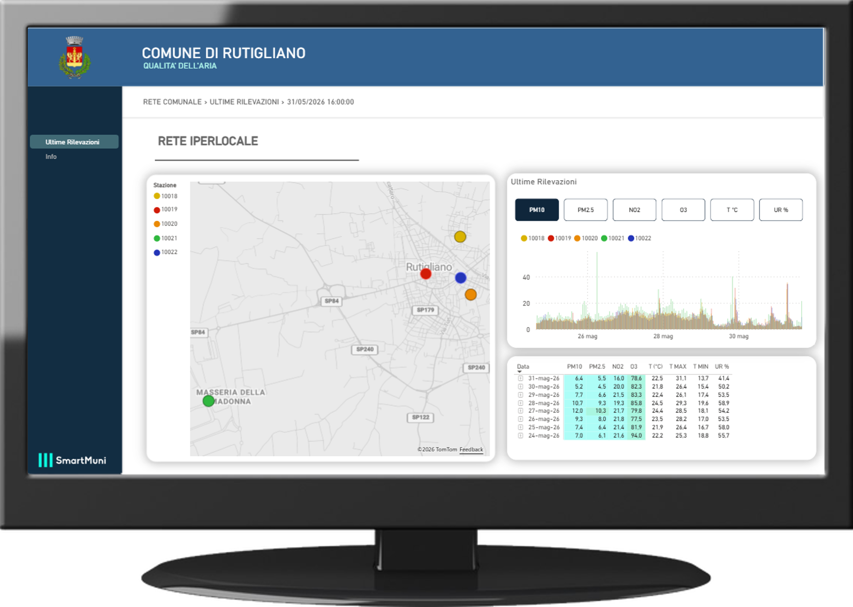The width and height of the screenshot is (853, 607).
Task: Select the orange station 10020 map marker
Action: 470,295
